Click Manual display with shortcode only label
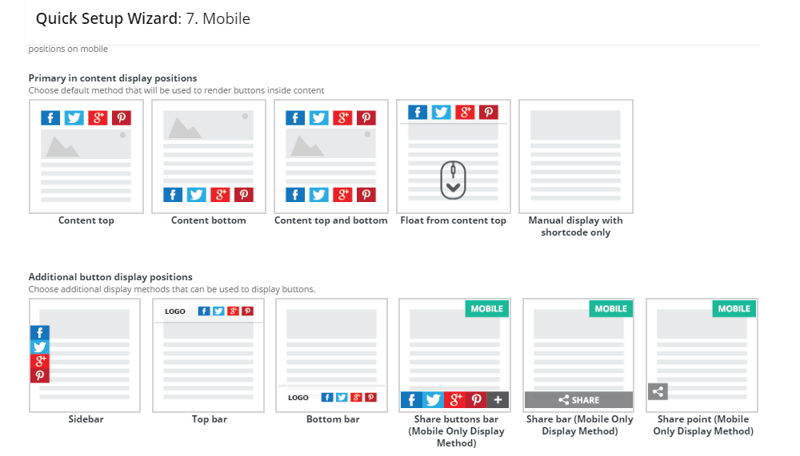Viewport: 800px width, 456px height. pos(575,226)
